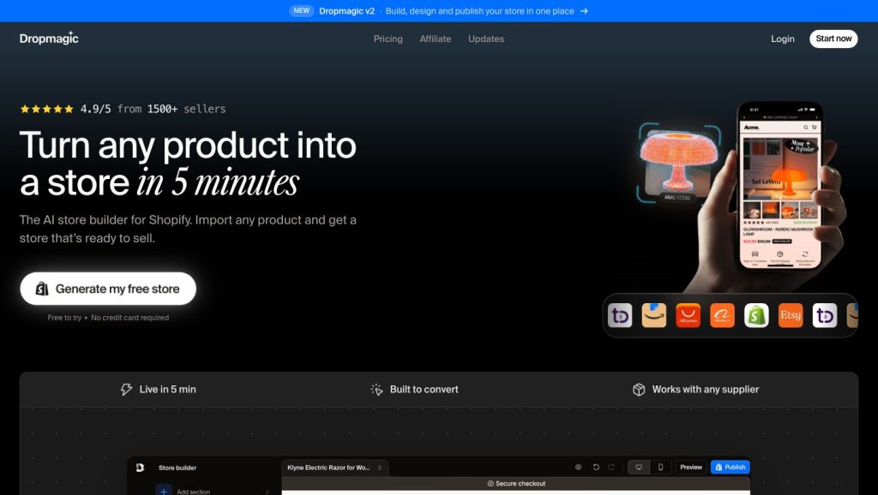Click the redo icon in builder toolbar

tap(611, 467)
